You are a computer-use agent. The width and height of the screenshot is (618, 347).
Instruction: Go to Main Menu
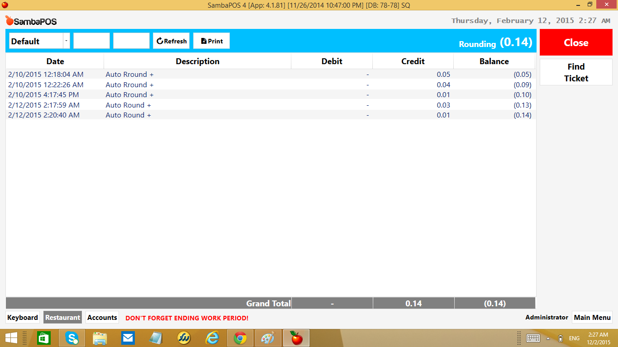(x=592, y=318)
